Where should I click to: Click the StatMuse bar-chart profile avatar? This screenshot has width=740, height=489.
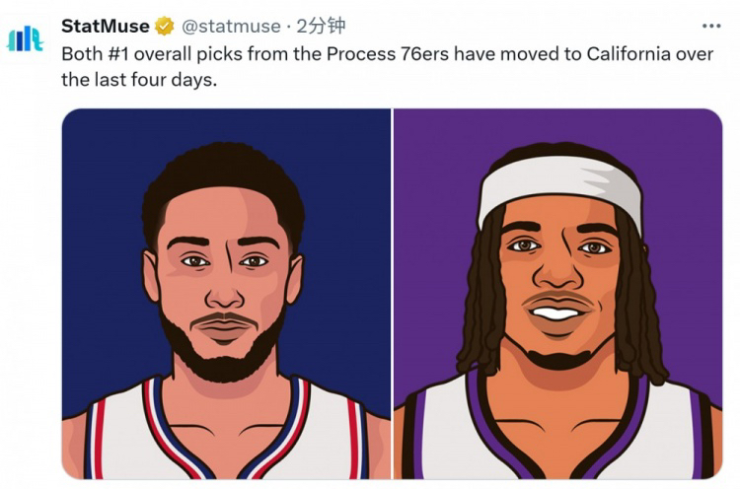point(26,37)
